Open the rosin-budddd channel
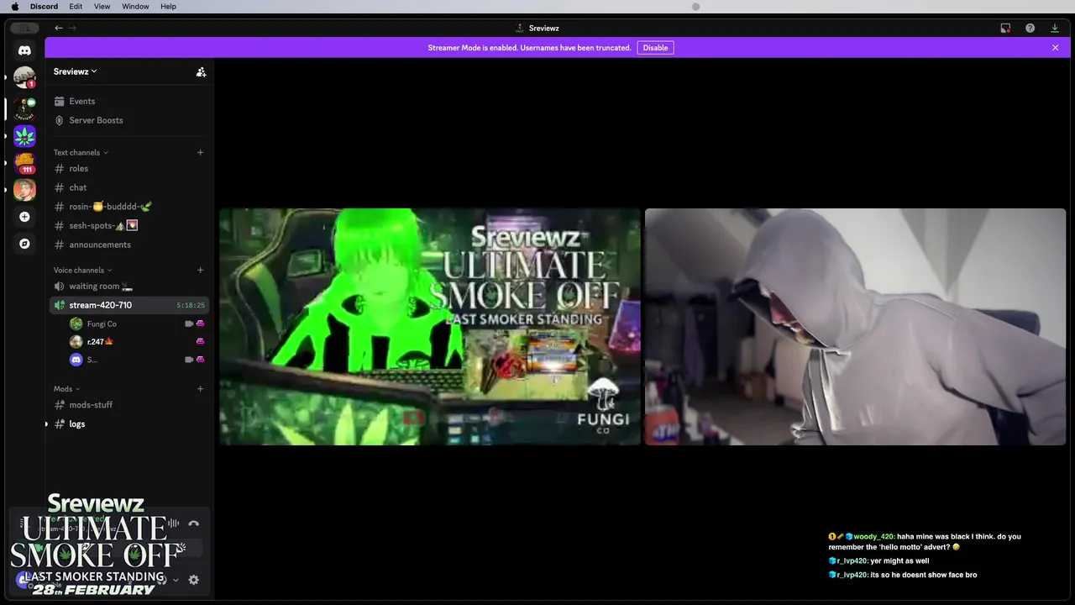 click(x=129, y=207)
